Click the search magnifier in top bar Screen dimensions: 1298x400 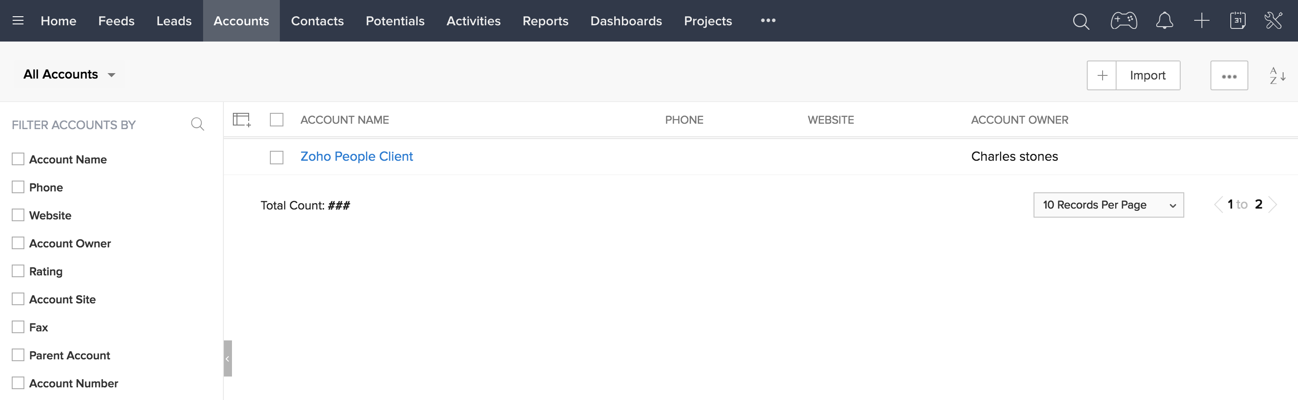point(1080,21)
